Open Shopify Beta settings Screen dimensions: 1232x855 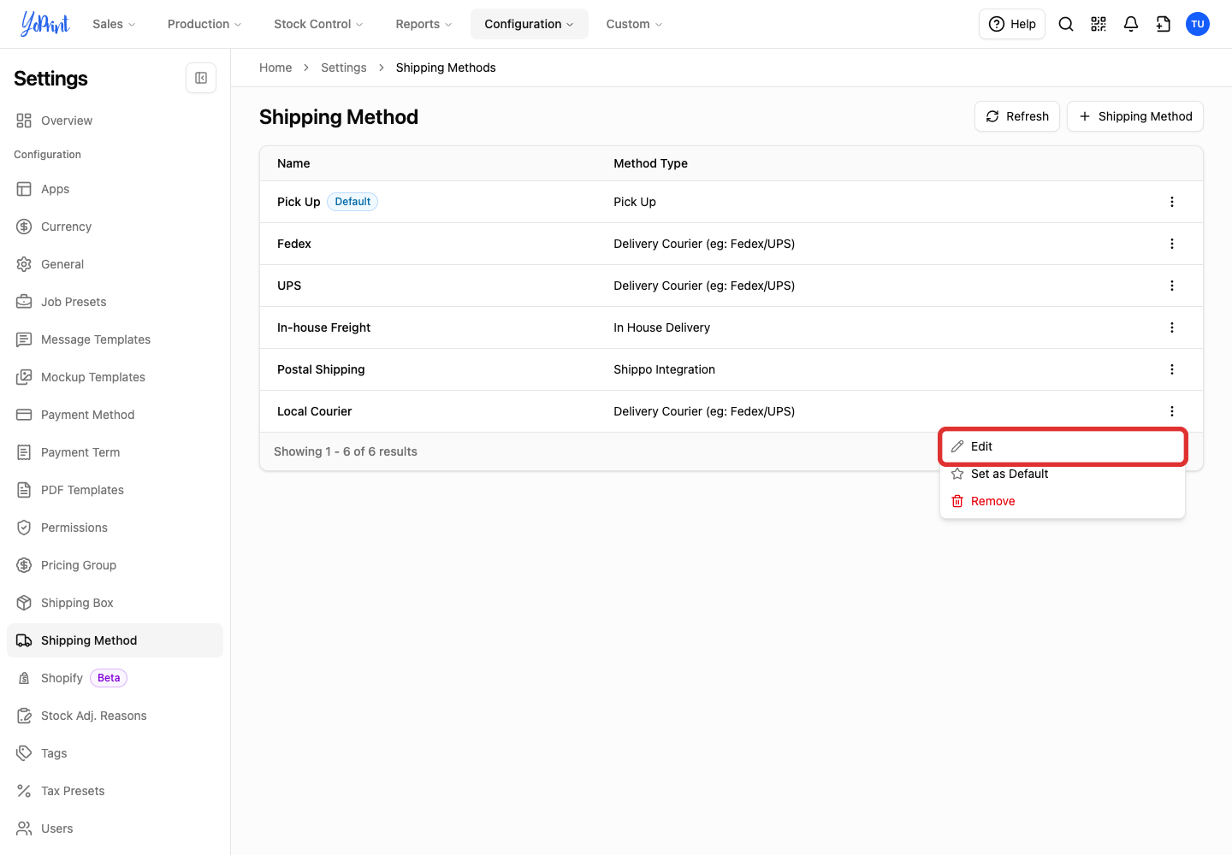115,678
